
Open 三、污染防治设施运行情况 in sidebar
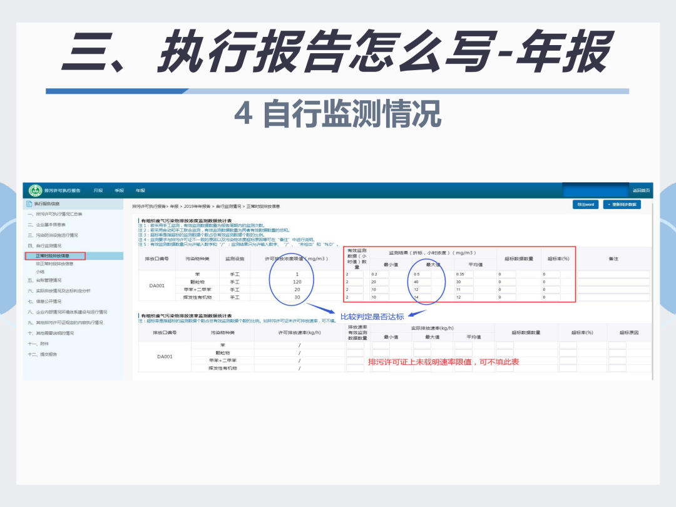(x=53, y=235)
